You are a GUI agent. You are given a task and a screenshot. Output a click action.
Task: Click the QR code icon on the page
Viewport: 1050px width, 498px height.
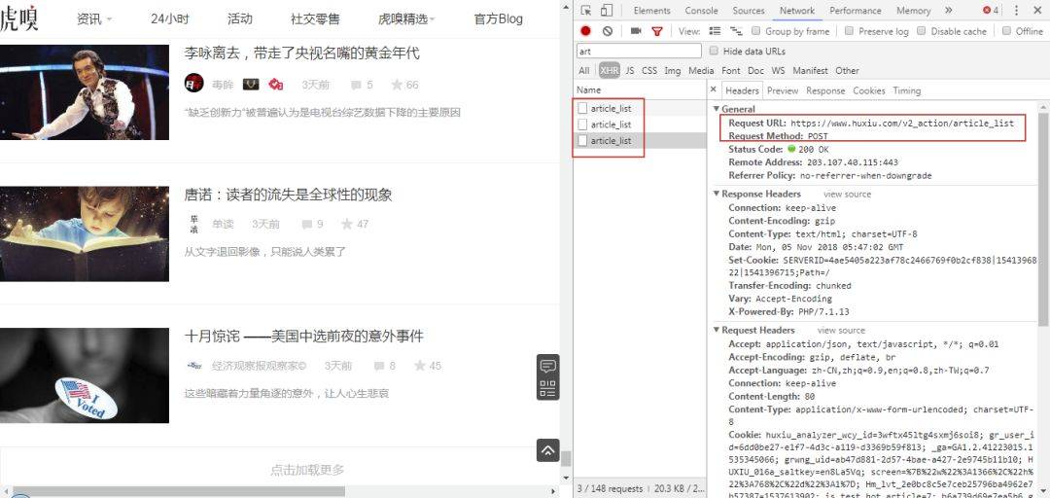547,389
